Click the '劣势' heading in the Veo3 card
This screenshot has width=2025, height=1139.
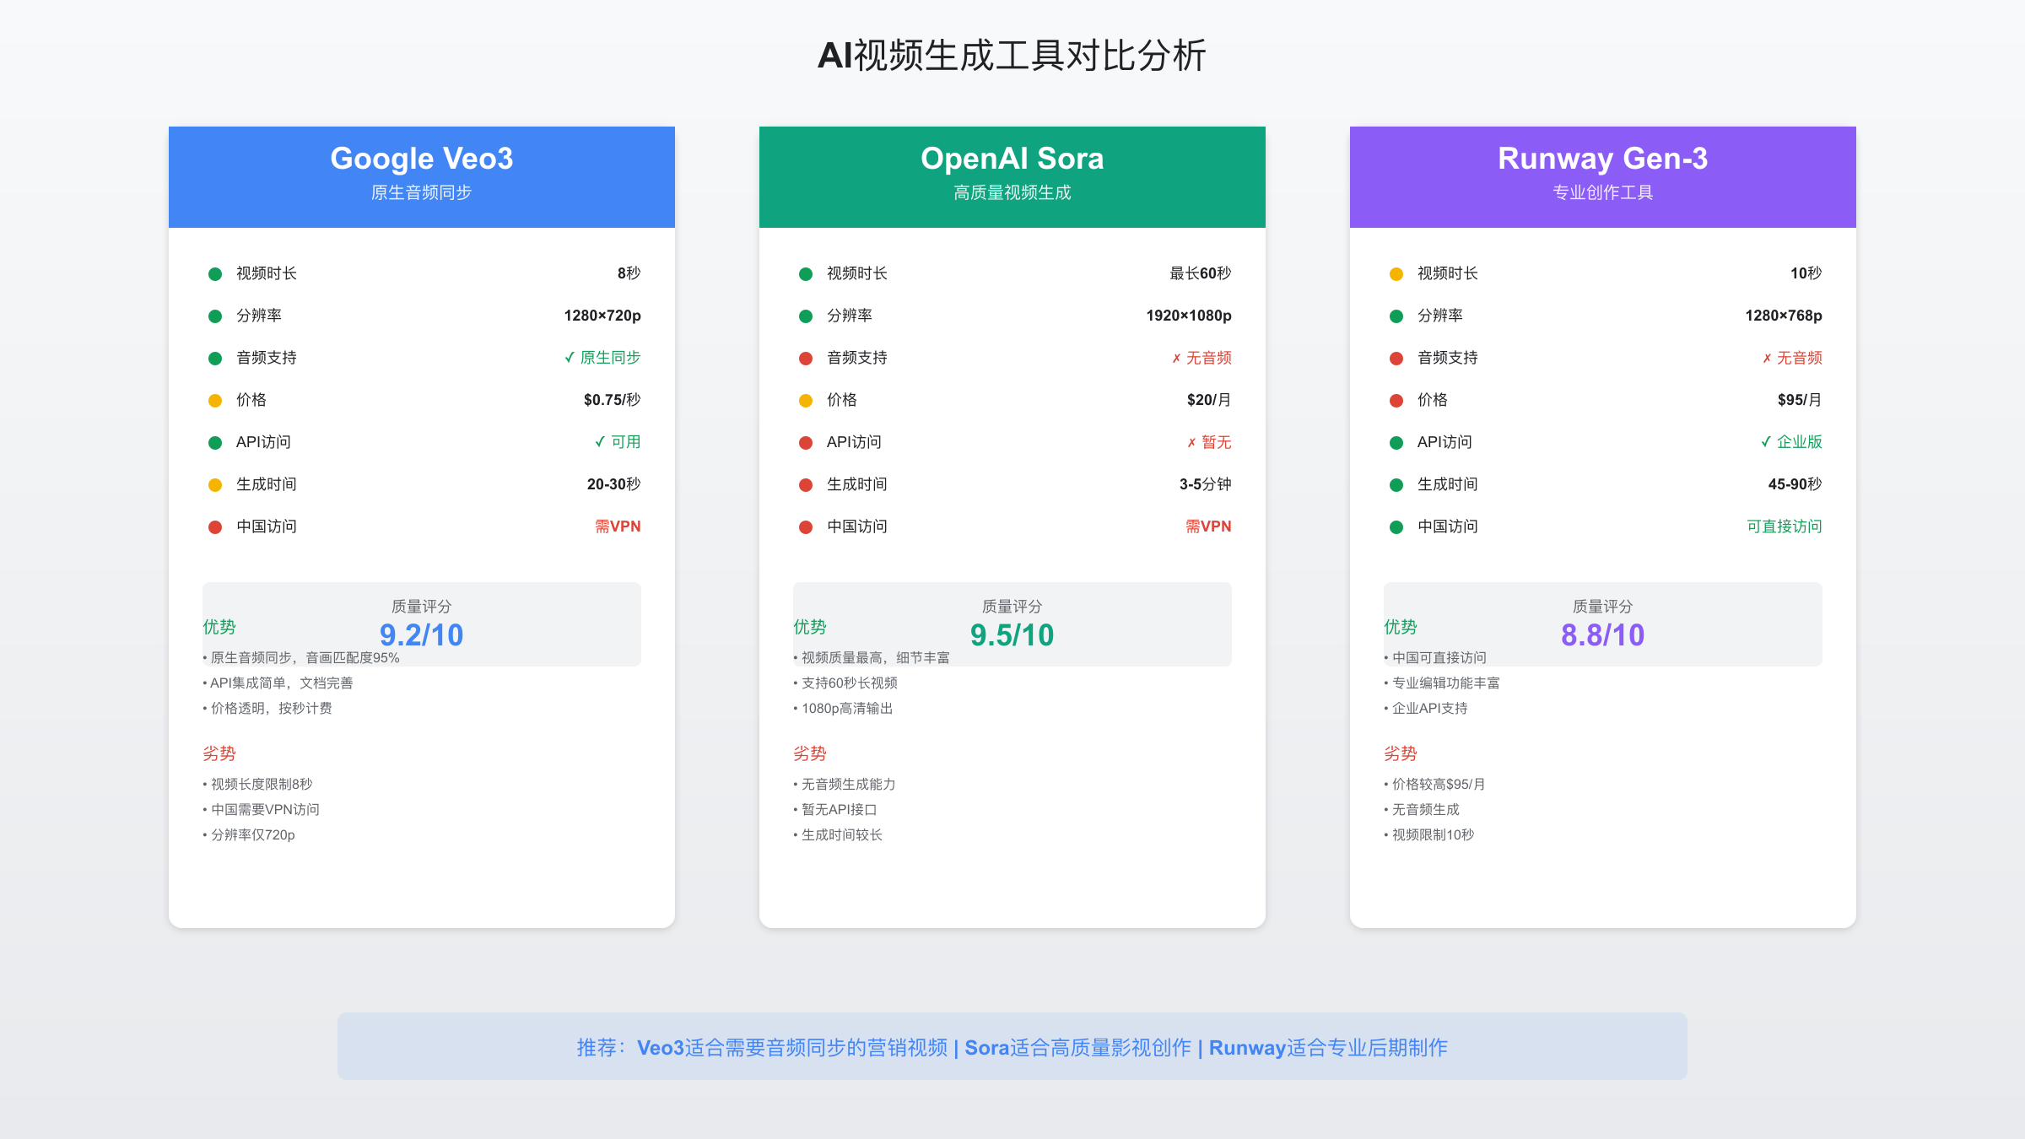pos(219,753)
